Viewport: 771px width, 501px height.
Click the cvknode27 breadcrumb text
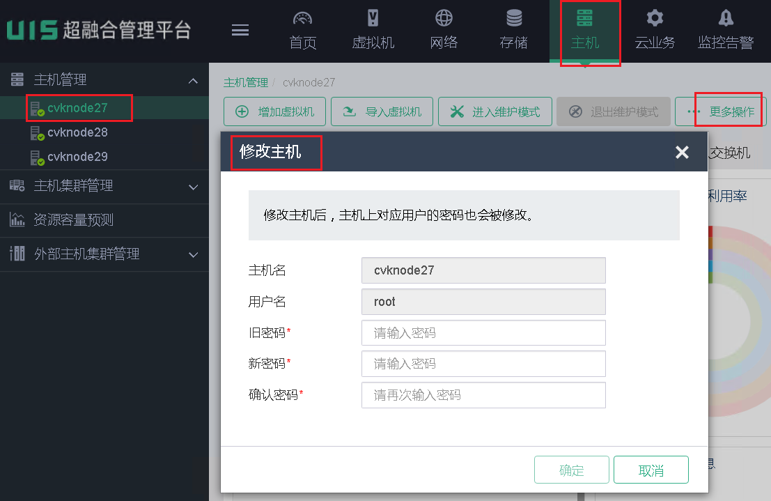(x=309, y=83)
